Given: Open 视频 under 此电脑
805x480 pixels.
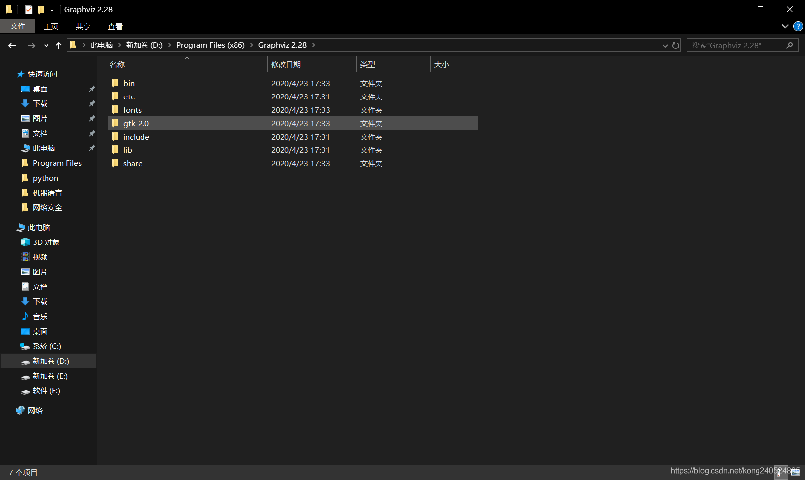Looking at the screenshot, I should click(x=40, y=257).
